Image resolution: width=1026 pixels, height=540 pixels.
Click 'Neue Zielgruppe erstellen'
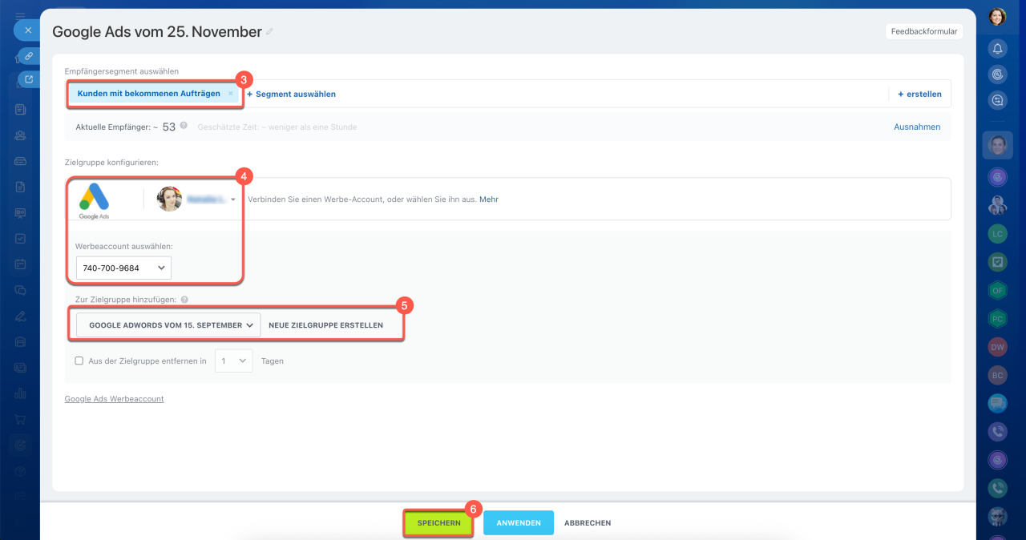point(325,325)
